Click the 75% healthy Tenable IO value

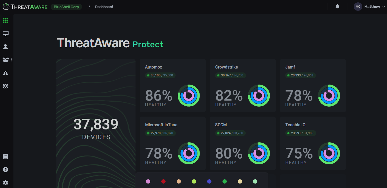coord(299,153)
